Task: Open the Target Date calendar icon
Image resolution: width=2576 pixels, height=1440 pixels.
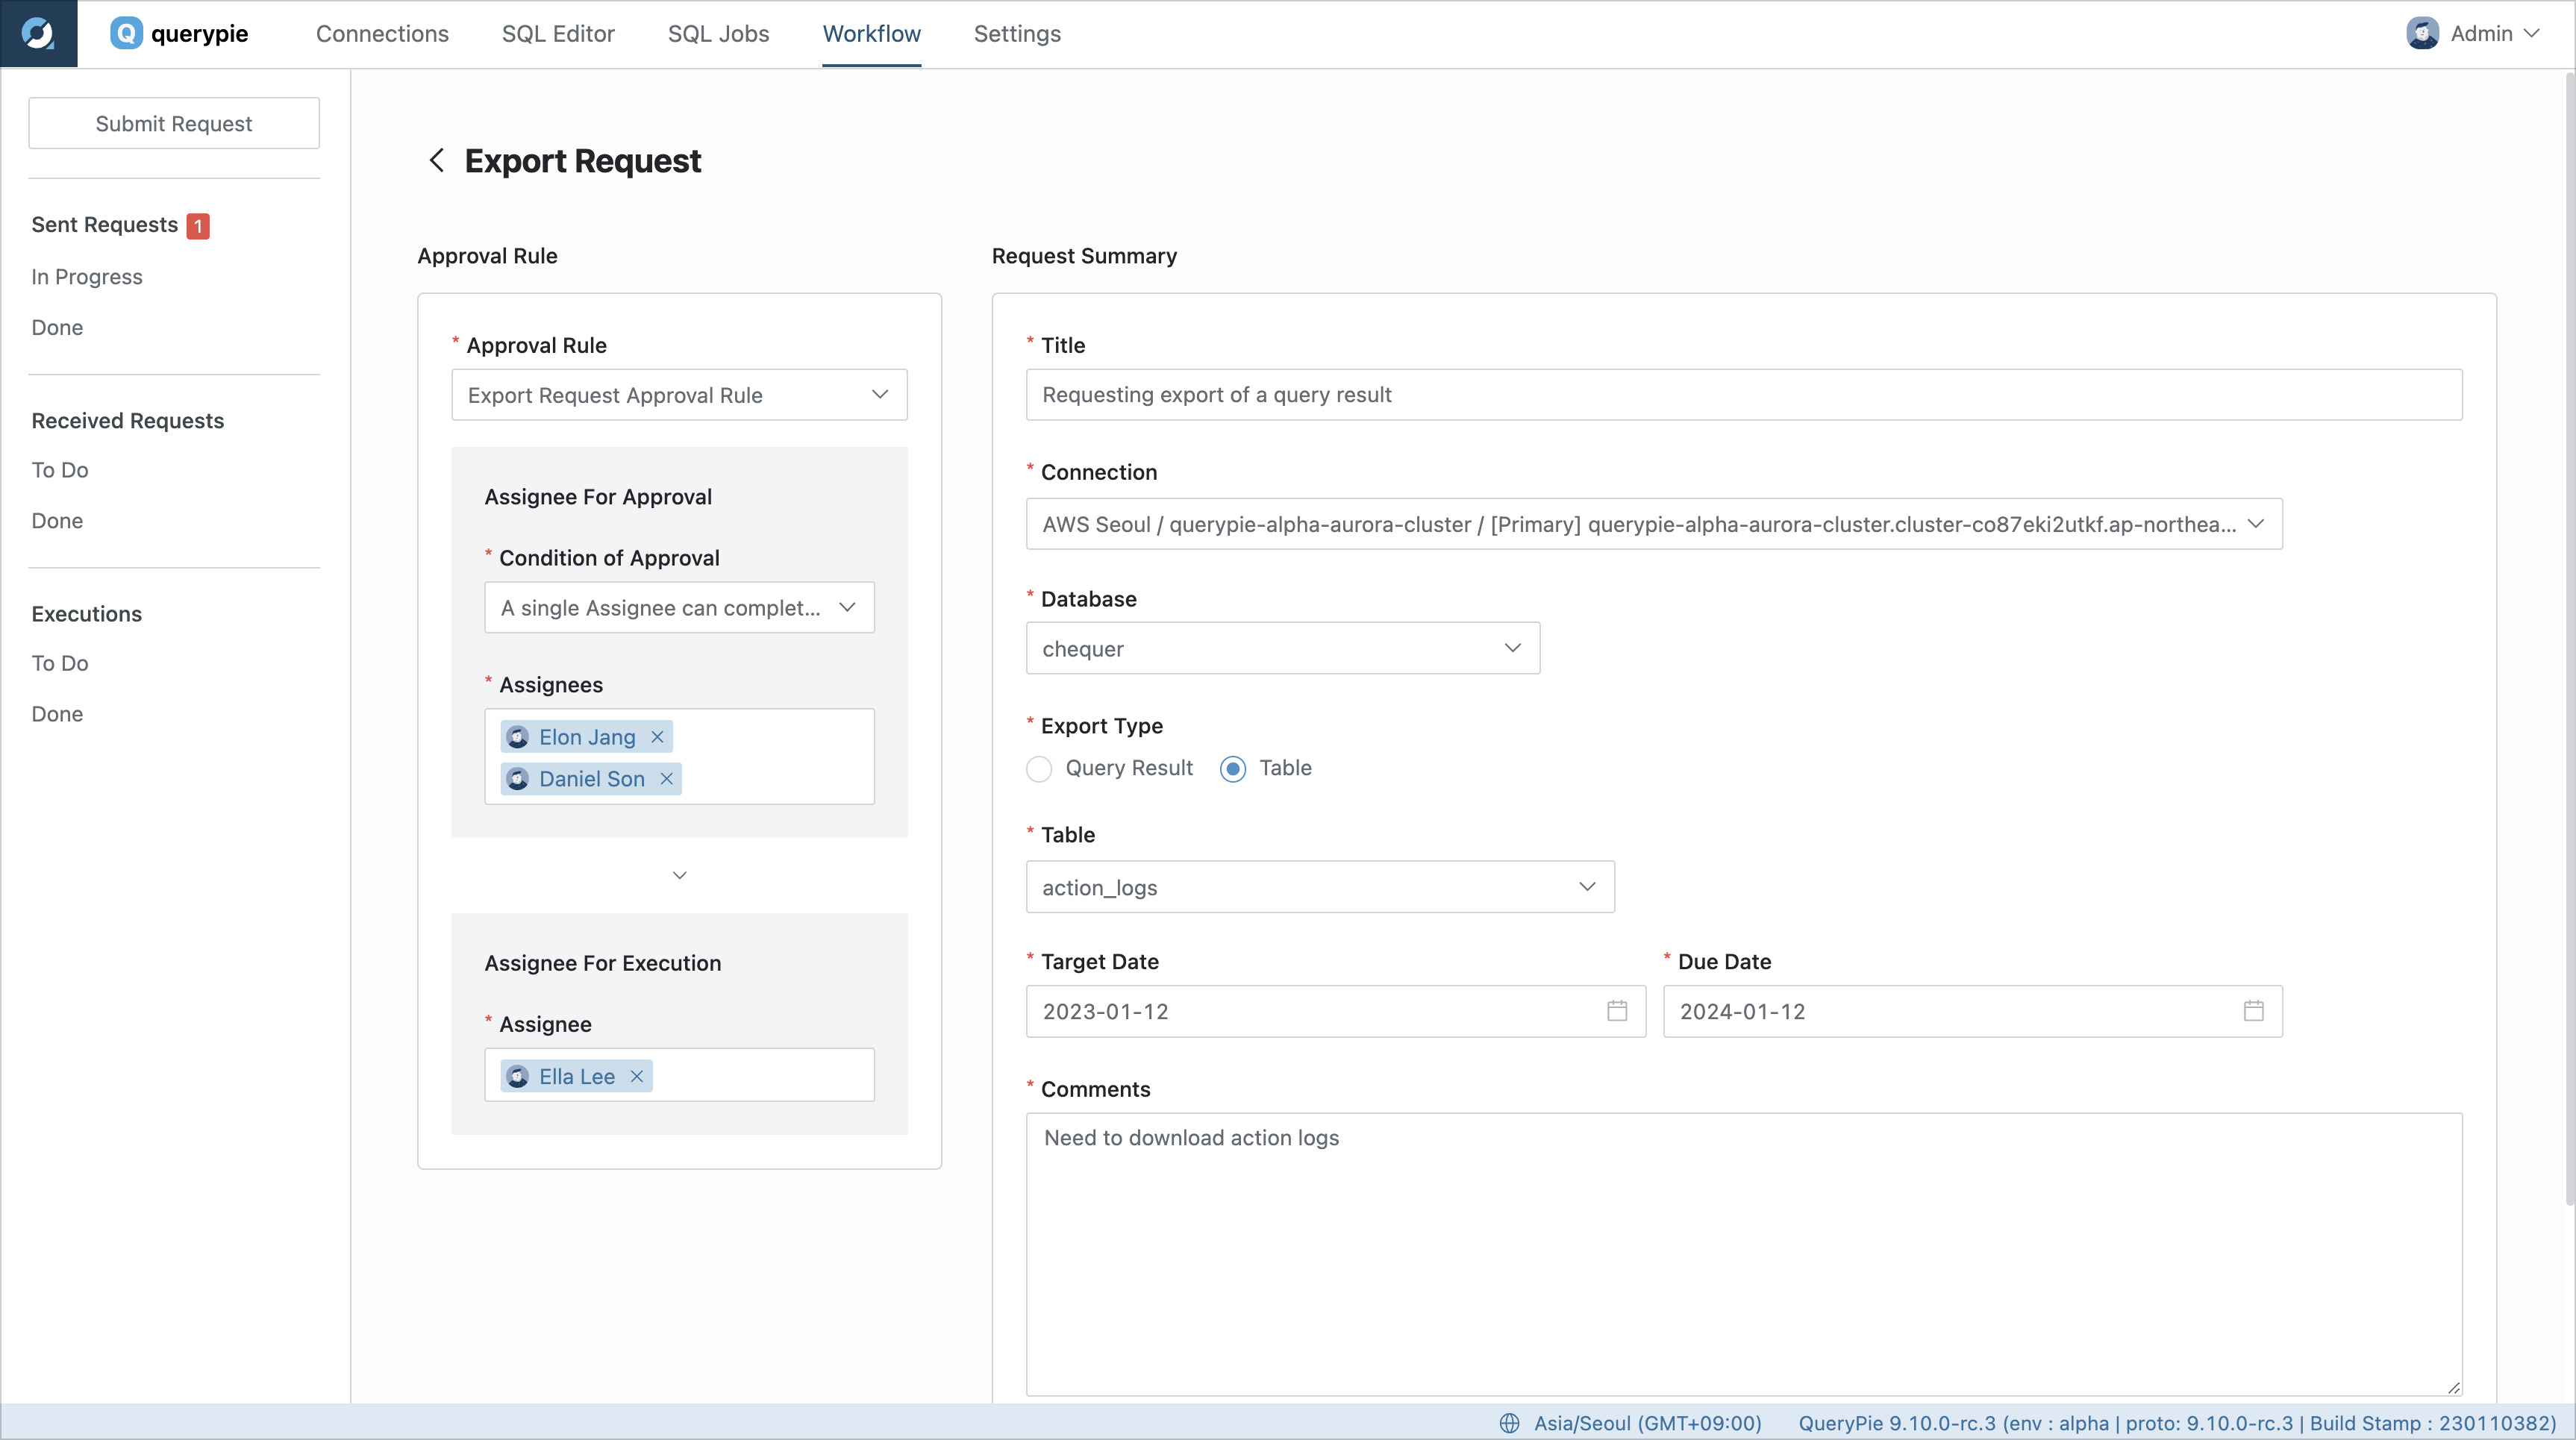Action: 1617,1011
